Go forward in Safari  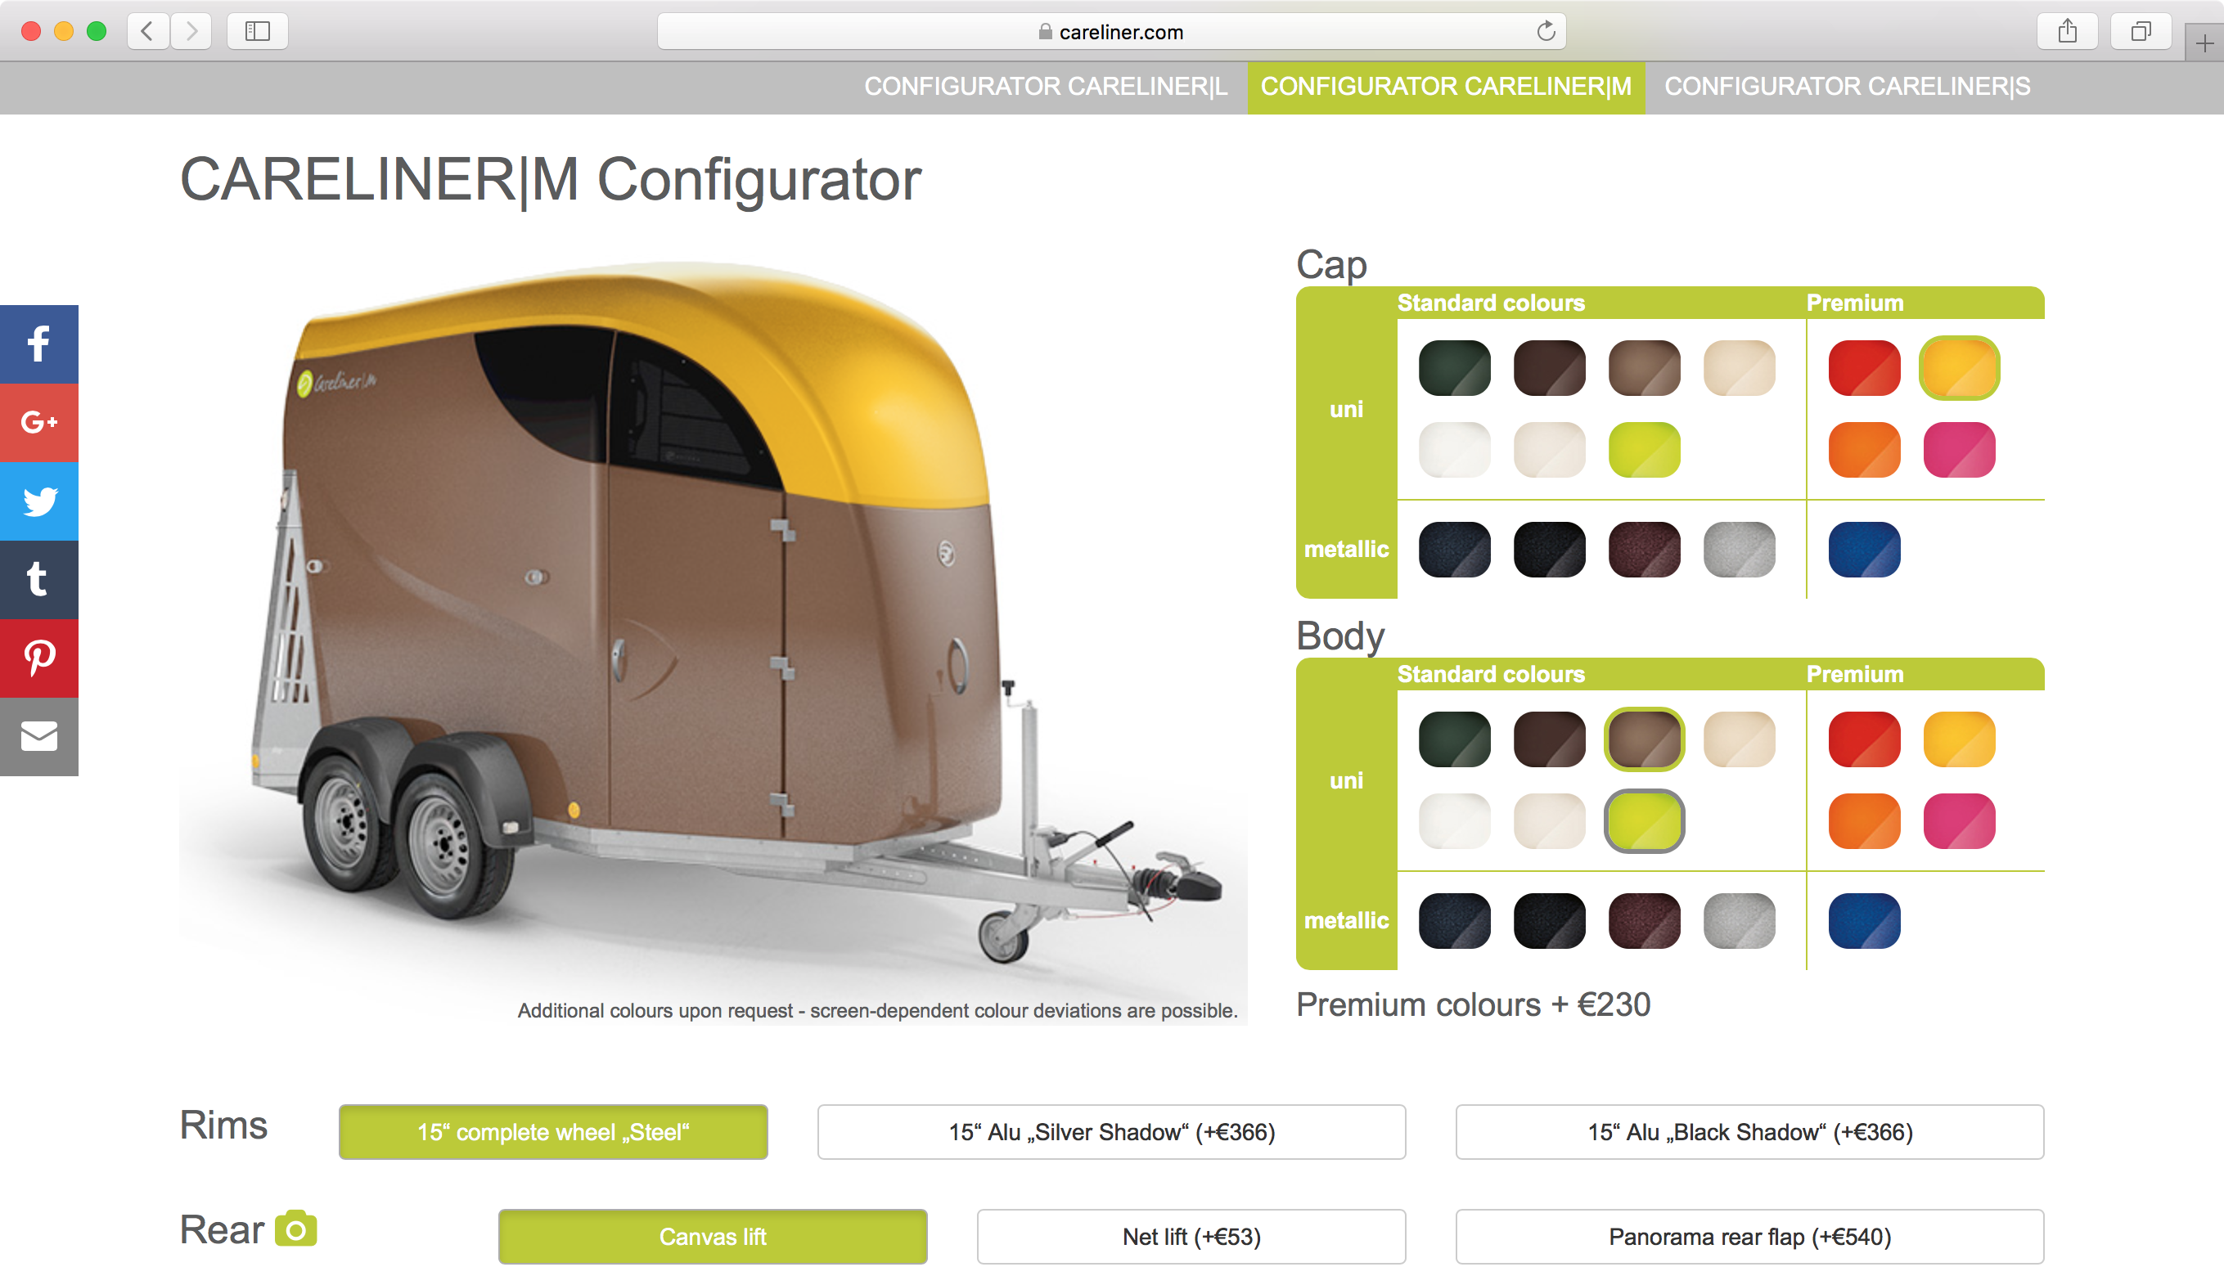[191, 32]
